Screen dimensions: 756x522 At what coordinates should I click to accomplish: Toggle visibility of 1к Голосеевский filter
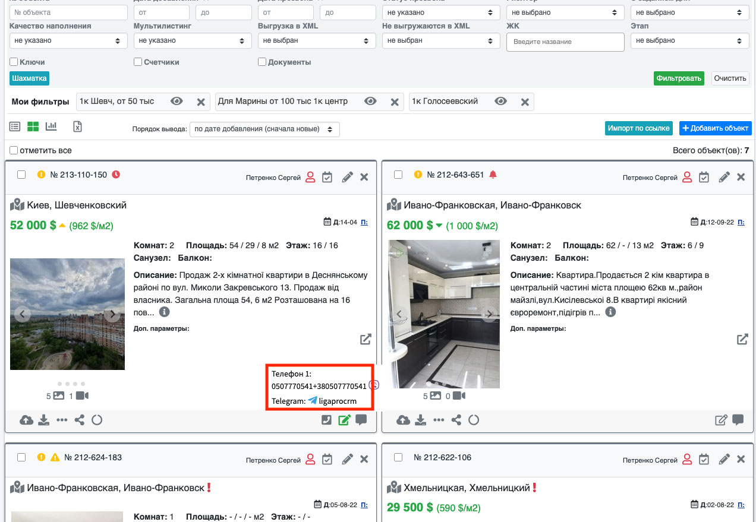coord(501,102)
